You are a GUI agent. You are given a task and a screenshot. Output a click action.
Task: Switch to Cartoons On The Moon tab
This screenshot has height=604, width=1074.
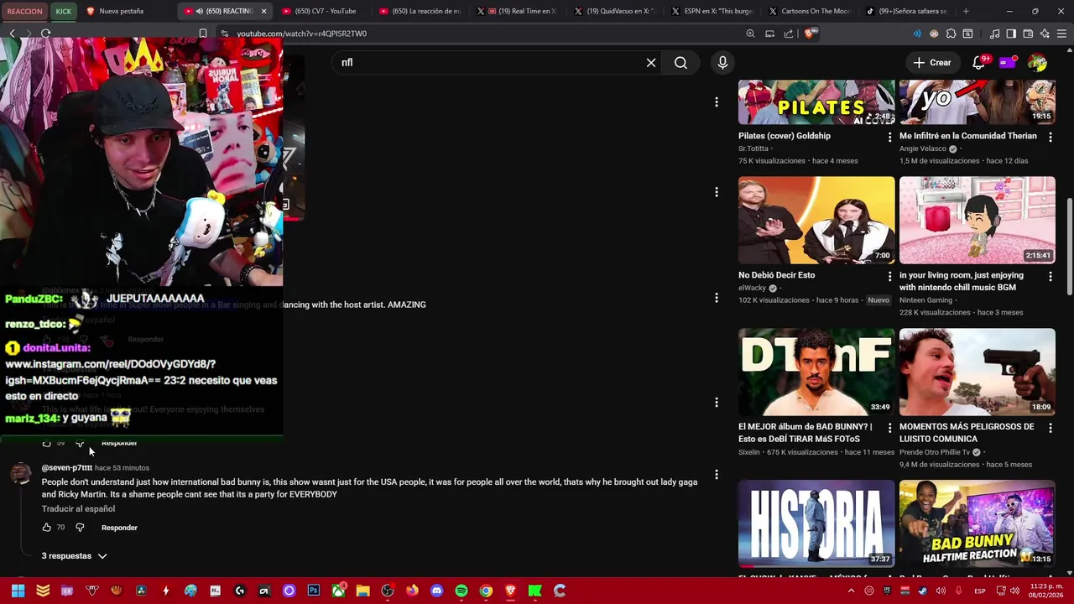pos(809,11)
